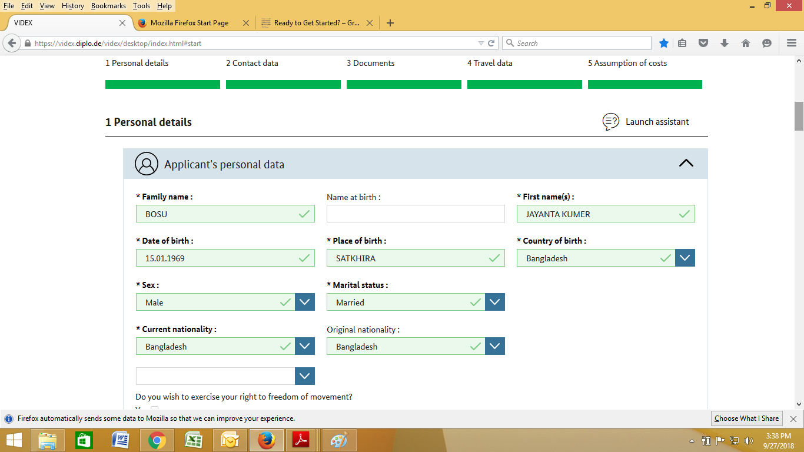The width and height of the screenshot is (804, 452).
Task: Dismiss the Firefox data notification with the X
Action: coord(794,418)
